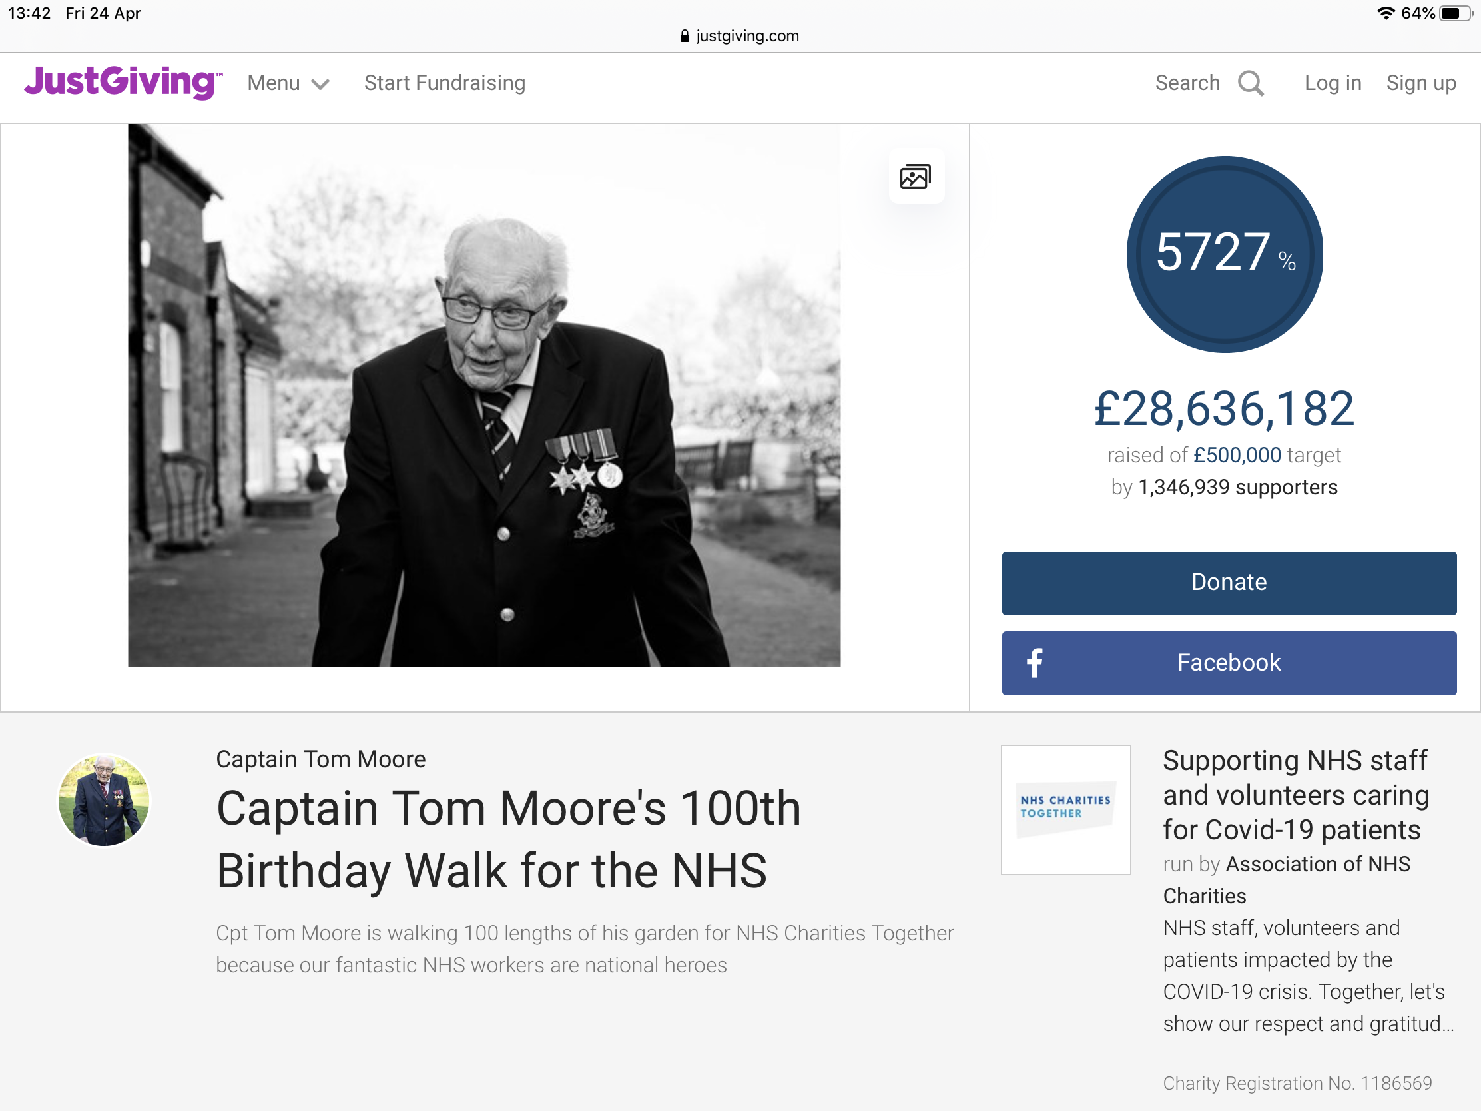Open Association of NHS Charities link
The image size is (1481, 1111).
[x=1285, y=879]
